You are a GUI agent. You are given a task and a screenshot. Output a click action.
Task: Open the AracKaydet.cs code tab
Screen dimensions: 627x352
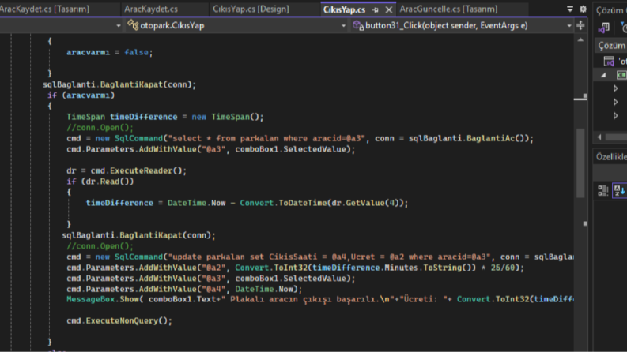pyautogui.click(x=151, y=9)
